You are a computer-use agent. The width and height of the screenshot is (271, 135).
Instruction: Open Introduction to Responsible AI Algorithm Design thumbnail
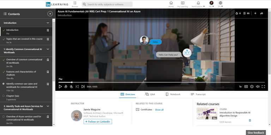point(207,113)
